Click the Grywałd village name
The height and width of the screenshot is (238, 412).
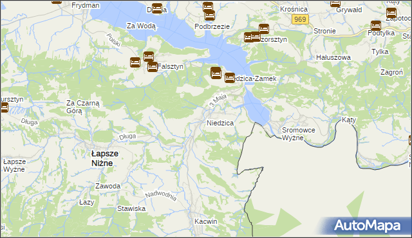click(349, 10)
